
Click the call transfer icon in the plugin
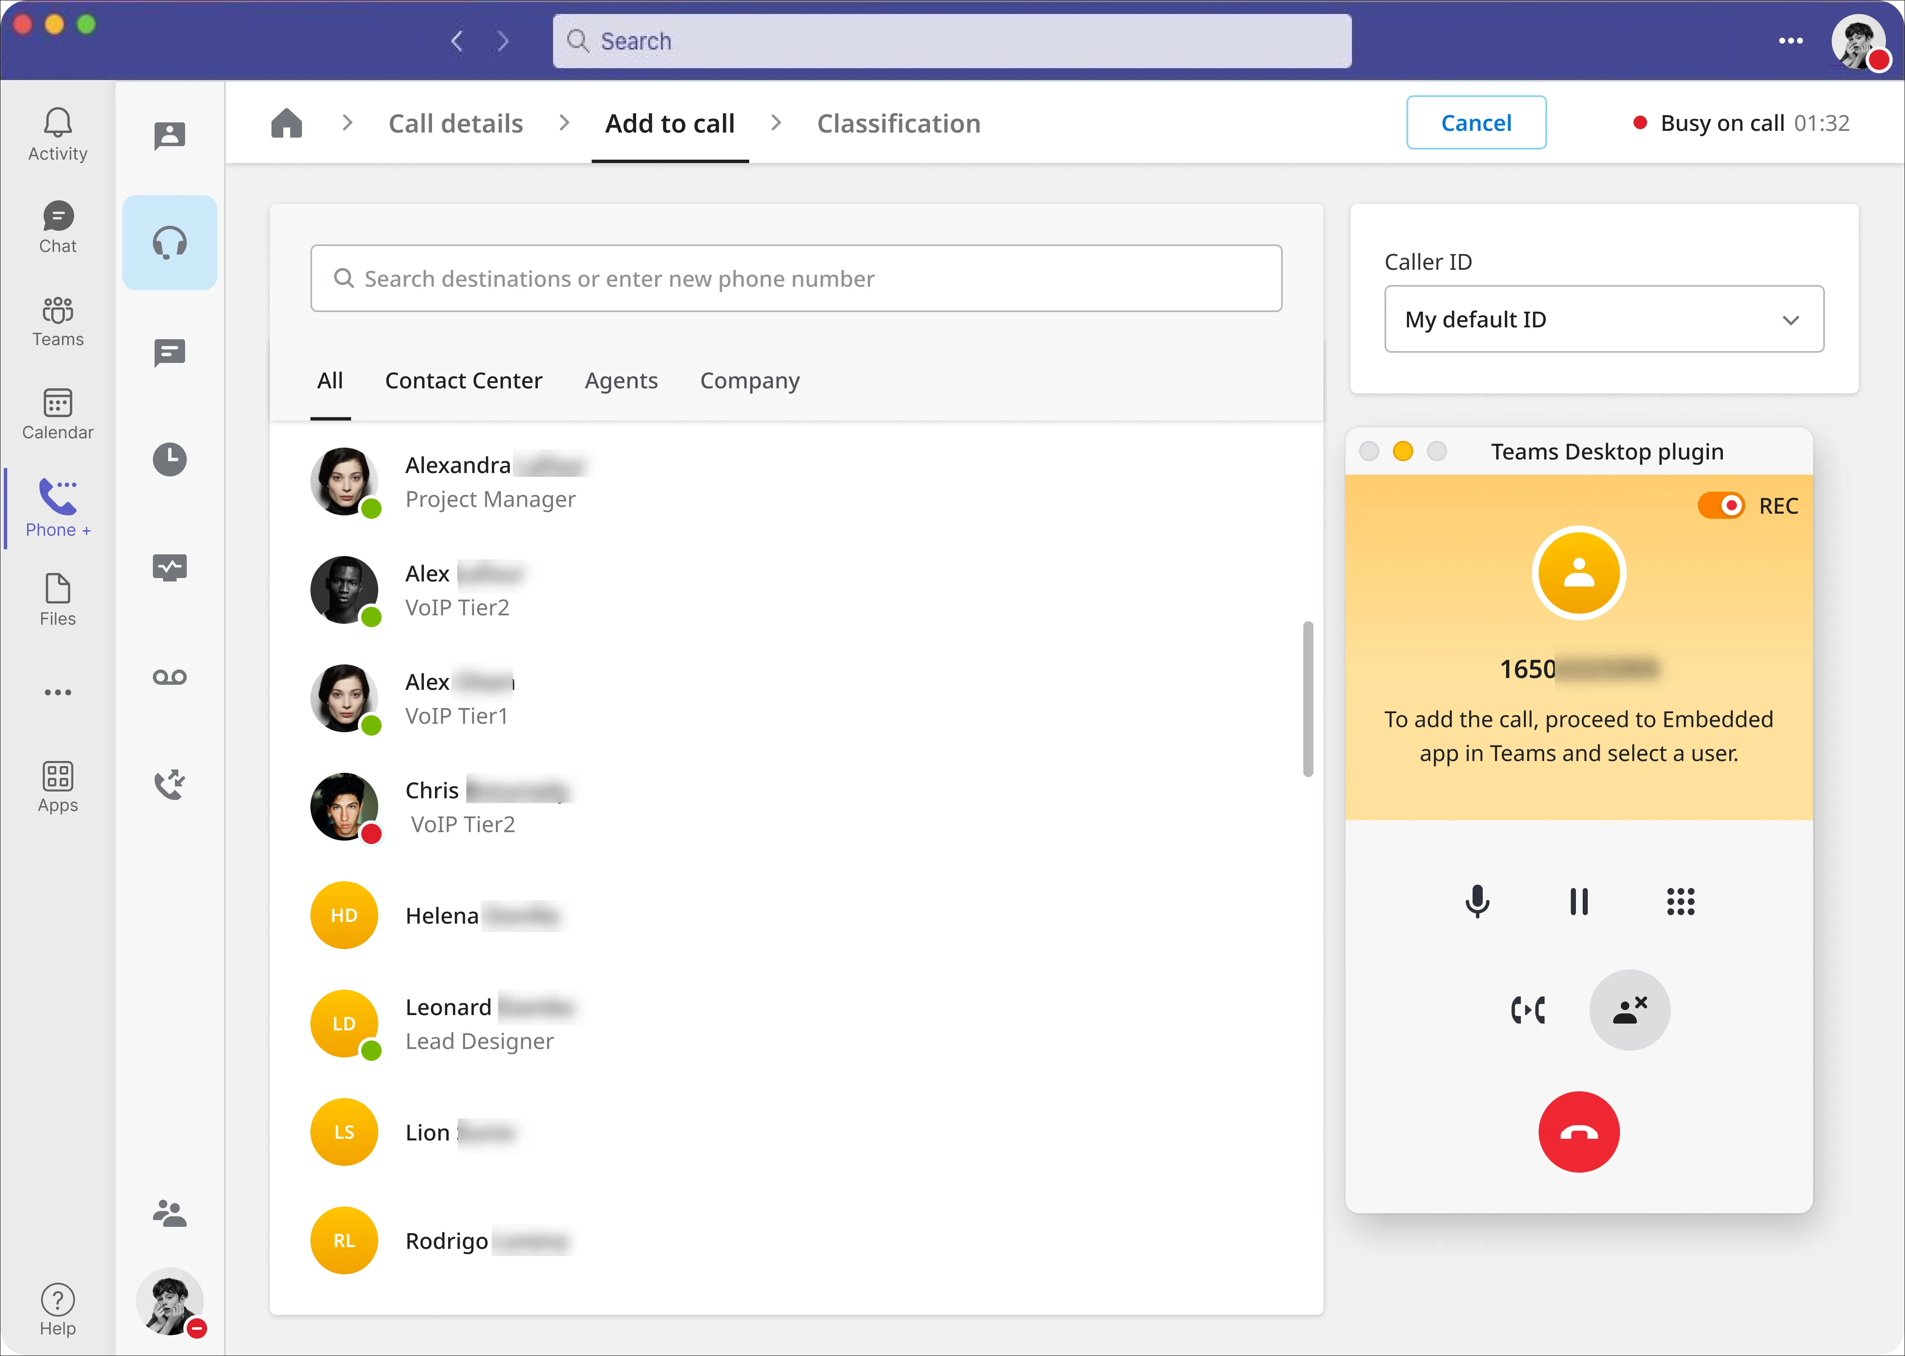click(1528, 1010)
